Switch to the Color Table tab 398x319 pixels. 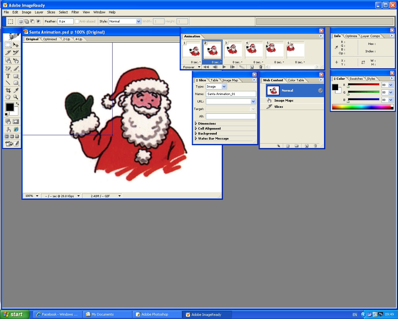click(x=296, y=80)
